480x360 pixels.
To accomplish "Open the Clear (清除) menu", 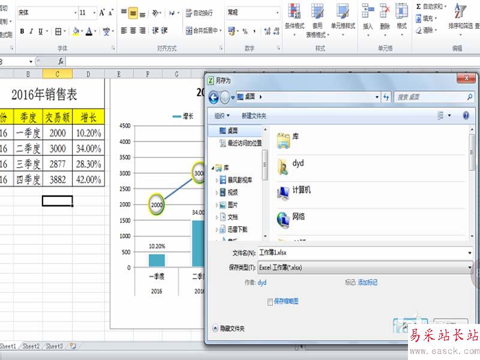I will pos(426,30).
